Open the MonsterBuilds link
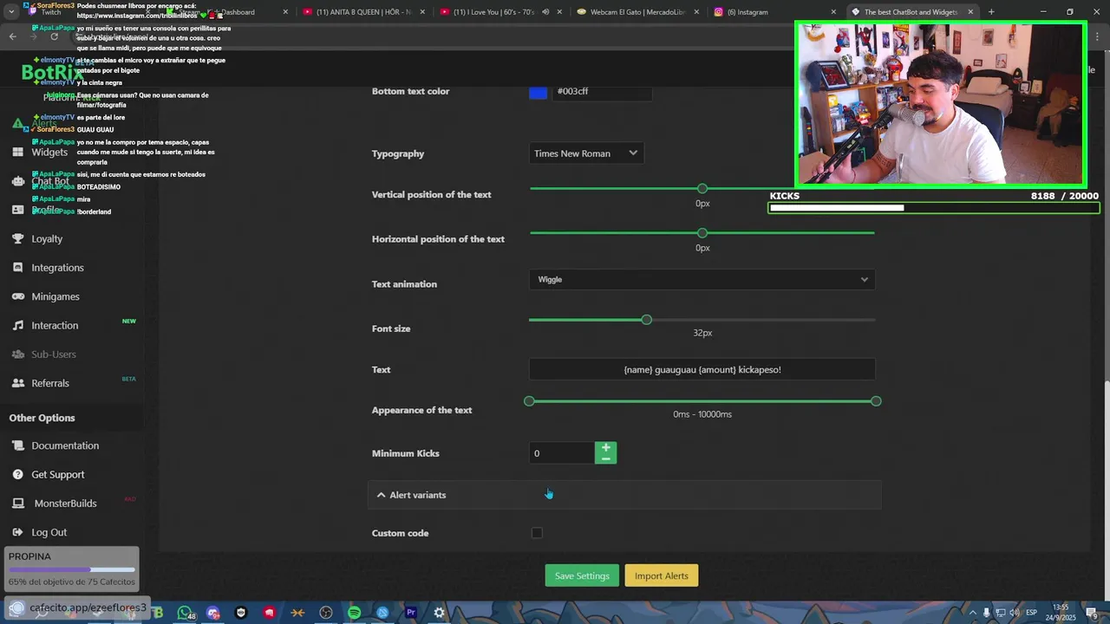The width and height of the screenshot is (1110, 624). [65, 504]
